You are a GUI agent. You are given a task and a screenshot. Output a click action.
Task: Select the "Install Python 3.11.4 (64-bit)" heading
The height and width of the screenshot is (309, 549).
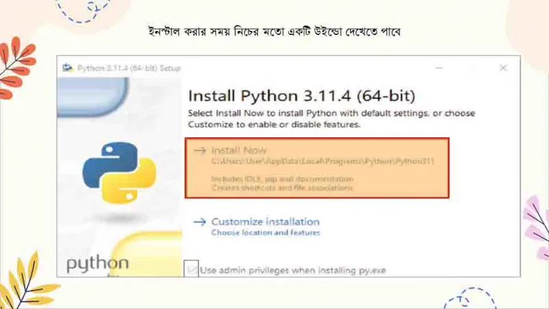tap(301, 95)
